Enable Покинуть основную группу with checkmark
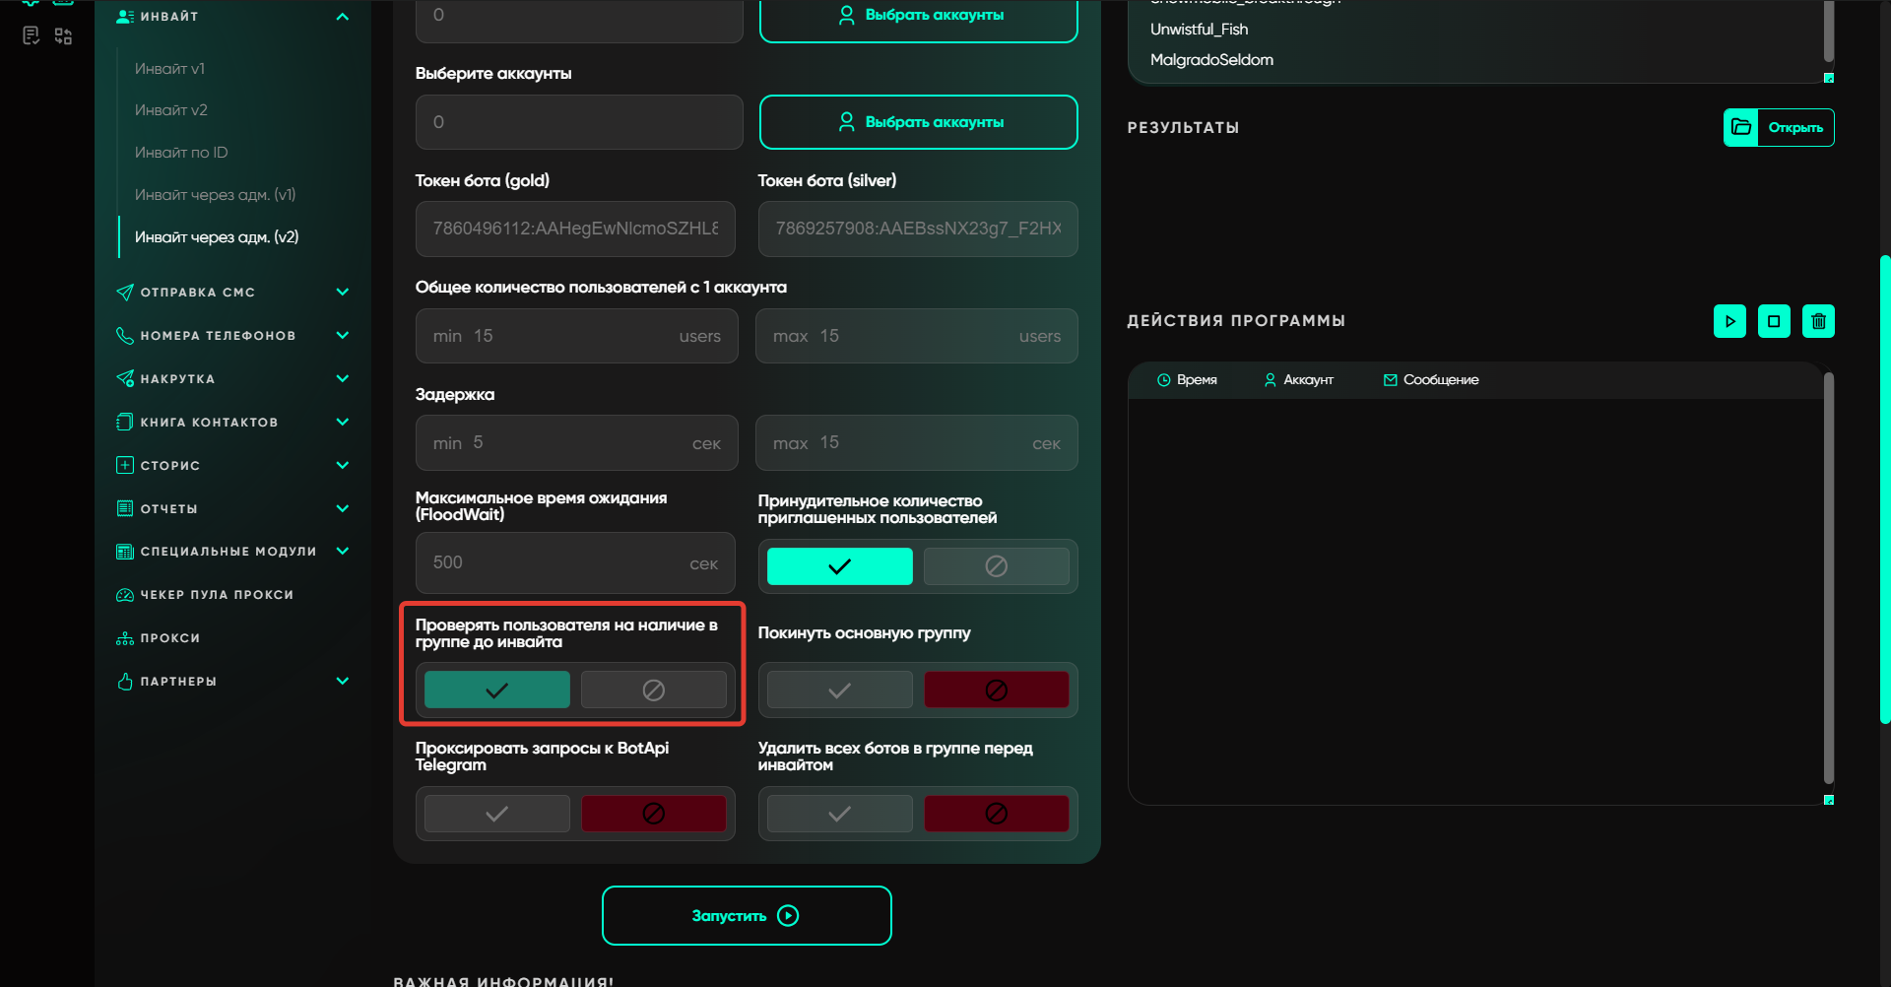This screenshot has width=1891, height=987. click(839, 691)
